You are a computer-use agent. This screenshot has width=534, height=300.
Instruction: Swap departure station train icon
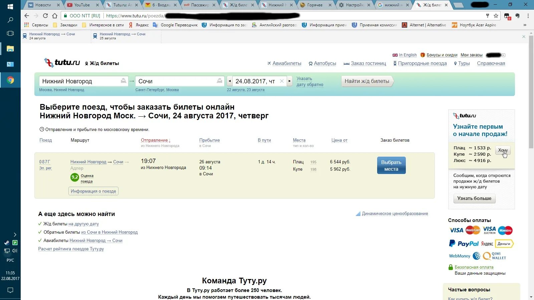(123, 81)
